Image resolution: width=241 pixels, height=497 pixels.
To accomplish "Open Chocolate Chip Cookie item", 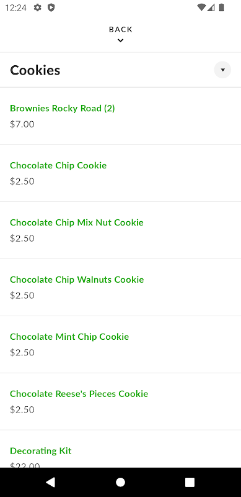I will 120,173.
